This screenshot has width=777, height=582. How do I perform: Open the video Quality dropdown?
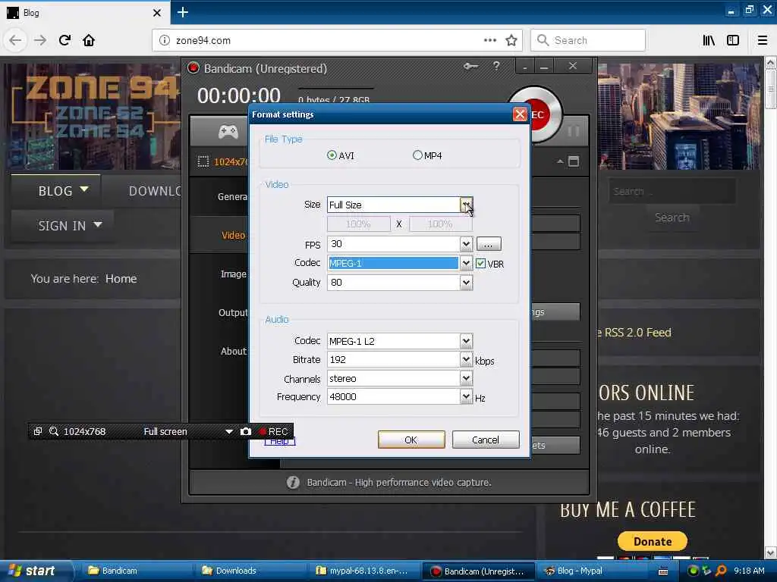(466, 282)
